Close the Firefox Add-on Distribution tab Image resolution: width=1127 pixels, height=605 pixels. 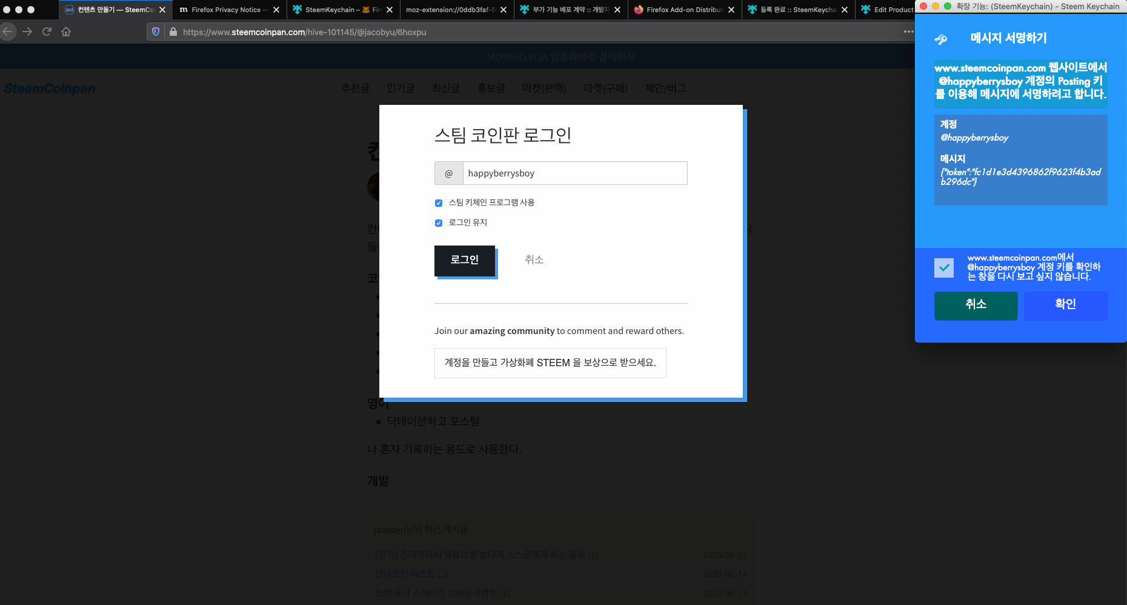(731, 10)
